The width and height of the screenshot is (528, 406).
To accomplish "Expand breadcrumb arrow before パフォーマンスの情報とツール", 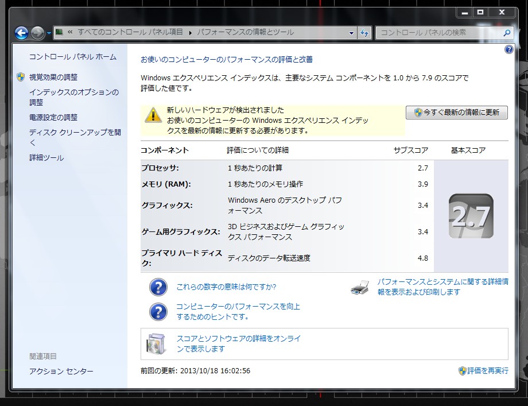I will click(191, 33).
